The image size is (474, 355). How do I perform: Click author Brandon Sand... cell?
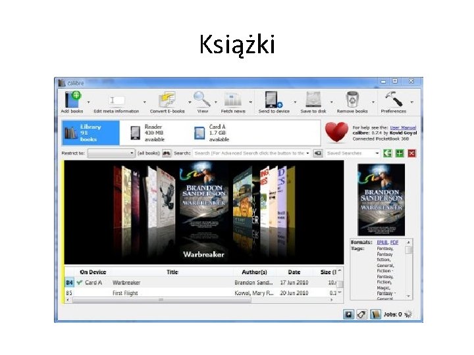click(x=253, y=283)
